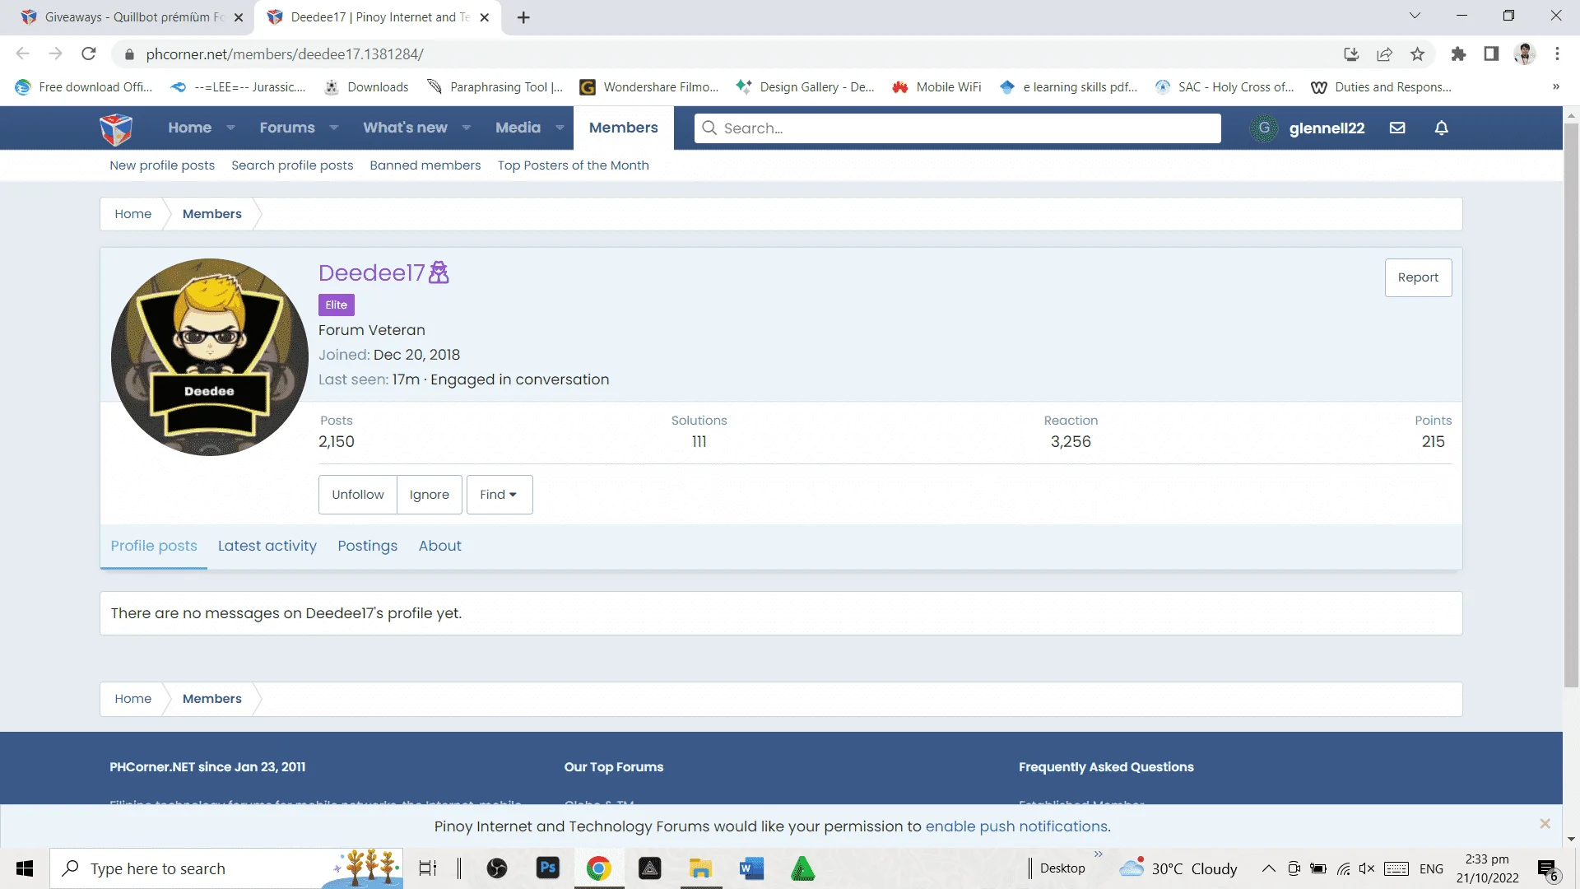Expand the Forums menu dropdown arrow

(334, 128)
